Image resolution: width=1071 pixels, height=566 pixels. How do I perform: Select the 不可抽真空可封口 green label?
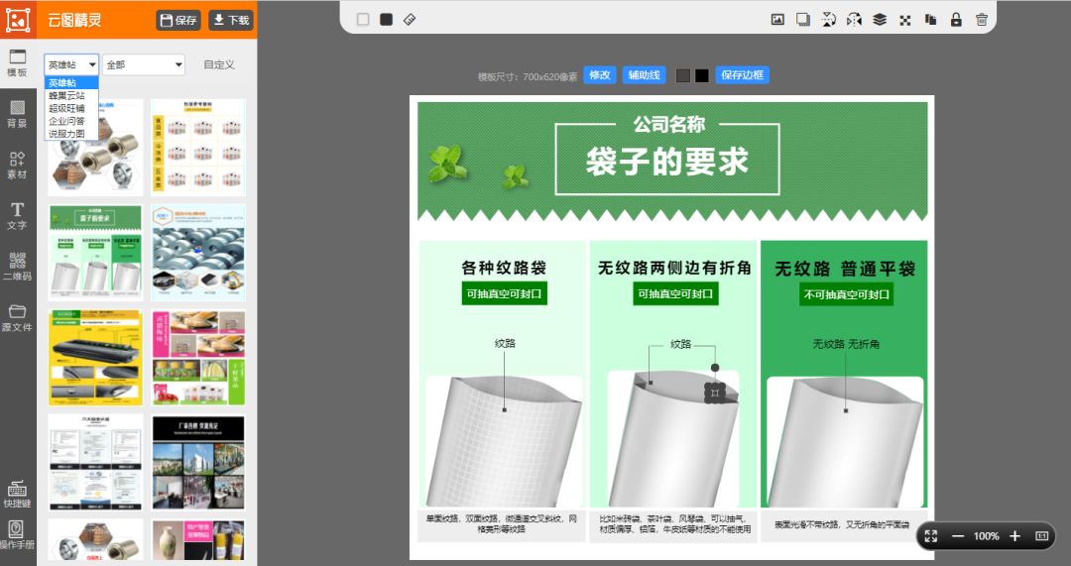[x=846, y=294]
